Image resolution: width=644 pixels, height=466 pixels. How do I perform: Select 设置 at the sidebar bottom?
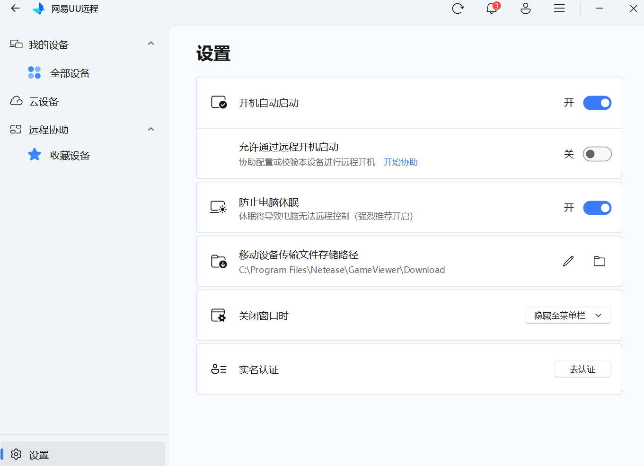coord(39,455)
